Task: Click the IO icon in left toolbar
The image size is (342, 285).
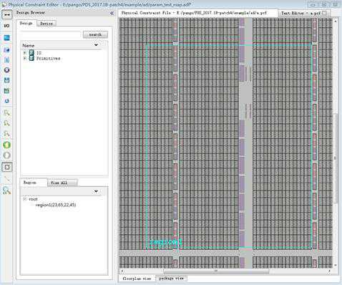Action: [x=6, y=26]
